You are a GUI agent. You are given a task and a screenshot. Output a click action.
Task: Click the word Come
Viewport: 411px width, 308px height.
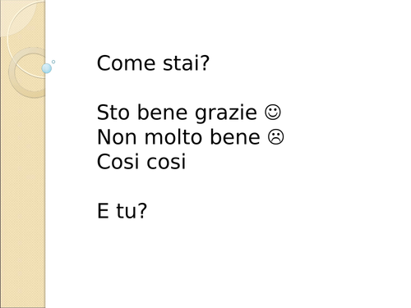pos(127,63)
